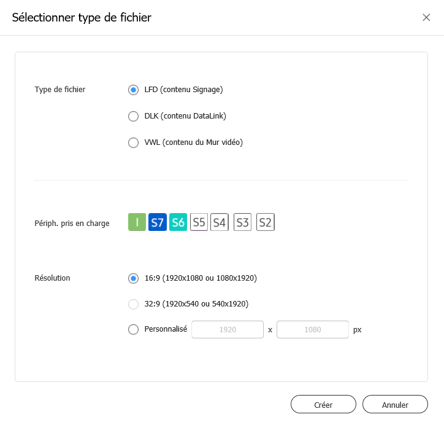Choose DLK (contenu DataLink) file type
The image size is (444, 425).
[133, 116]
